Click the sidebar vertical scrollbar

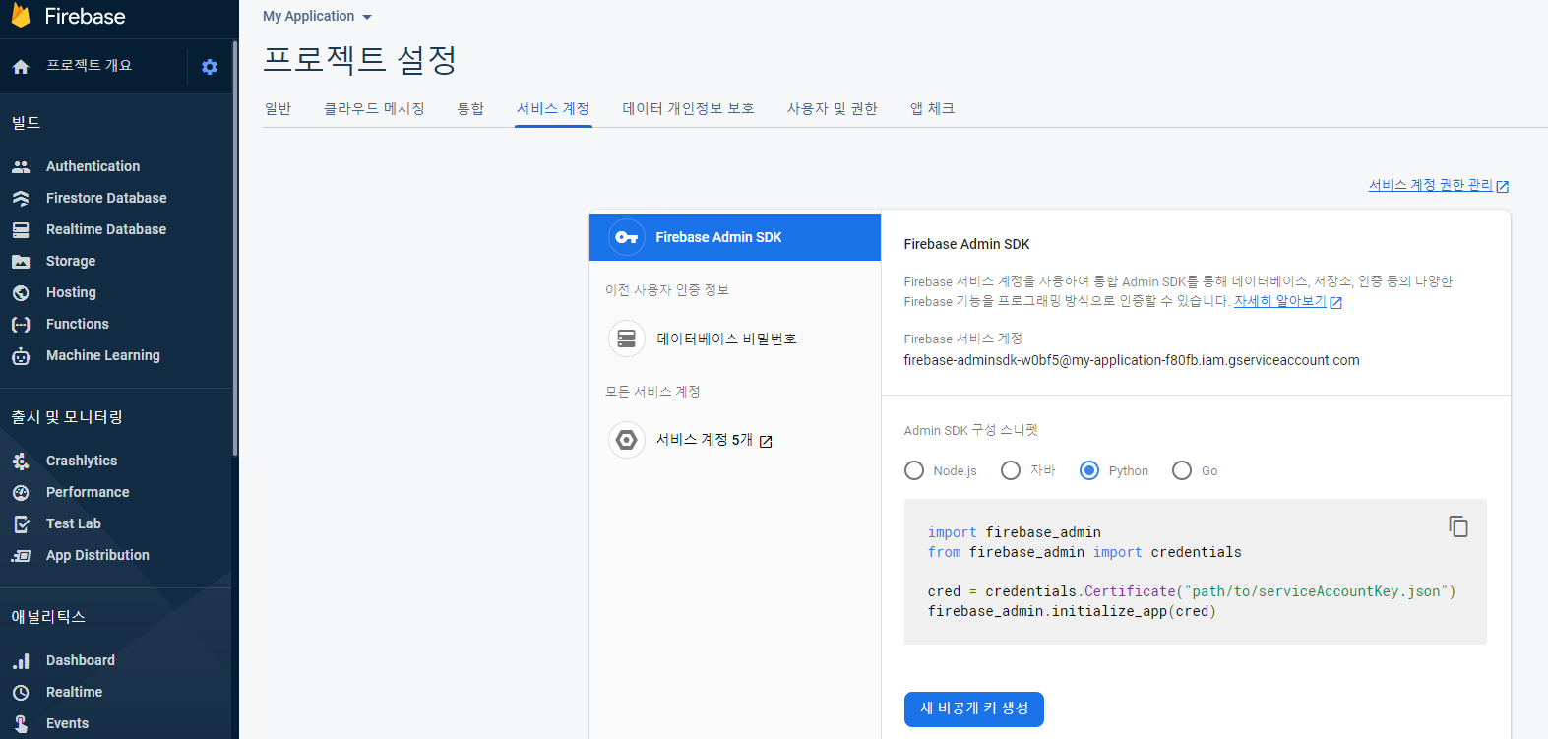pos(234,248)
